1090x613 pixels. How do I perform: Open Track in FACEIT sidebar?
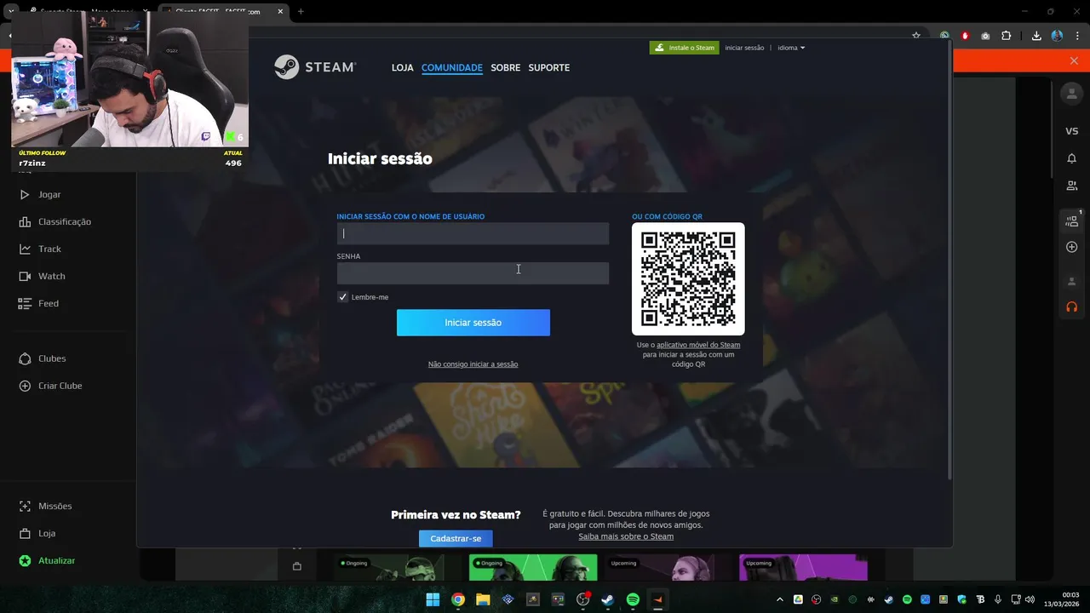(41, 249)
